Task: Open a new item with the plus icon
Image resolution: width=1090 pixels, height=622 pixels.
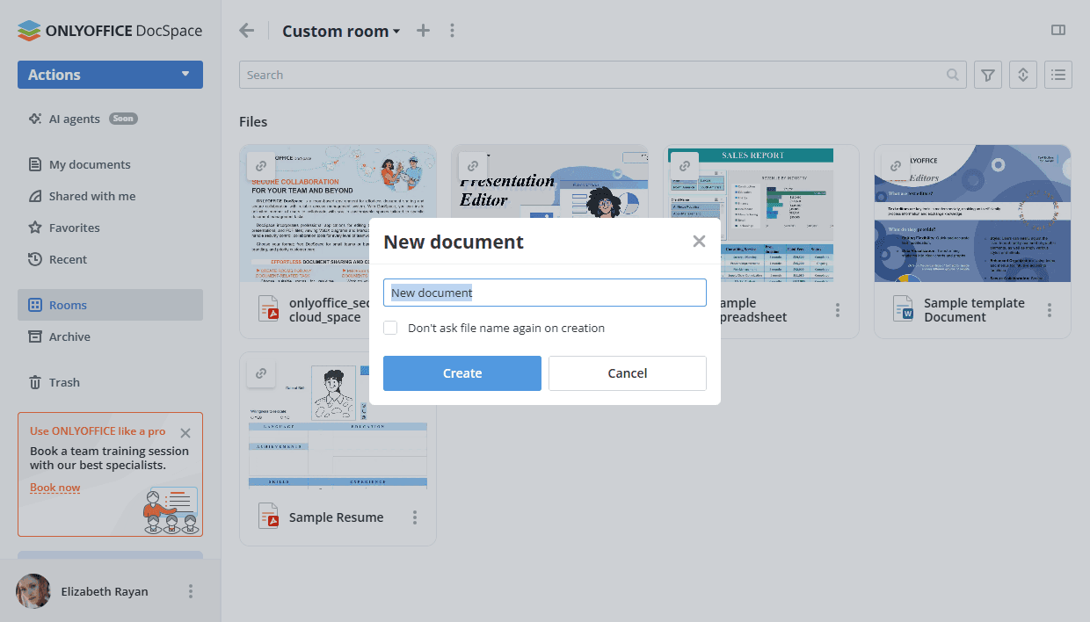Action: click(423, 30)
